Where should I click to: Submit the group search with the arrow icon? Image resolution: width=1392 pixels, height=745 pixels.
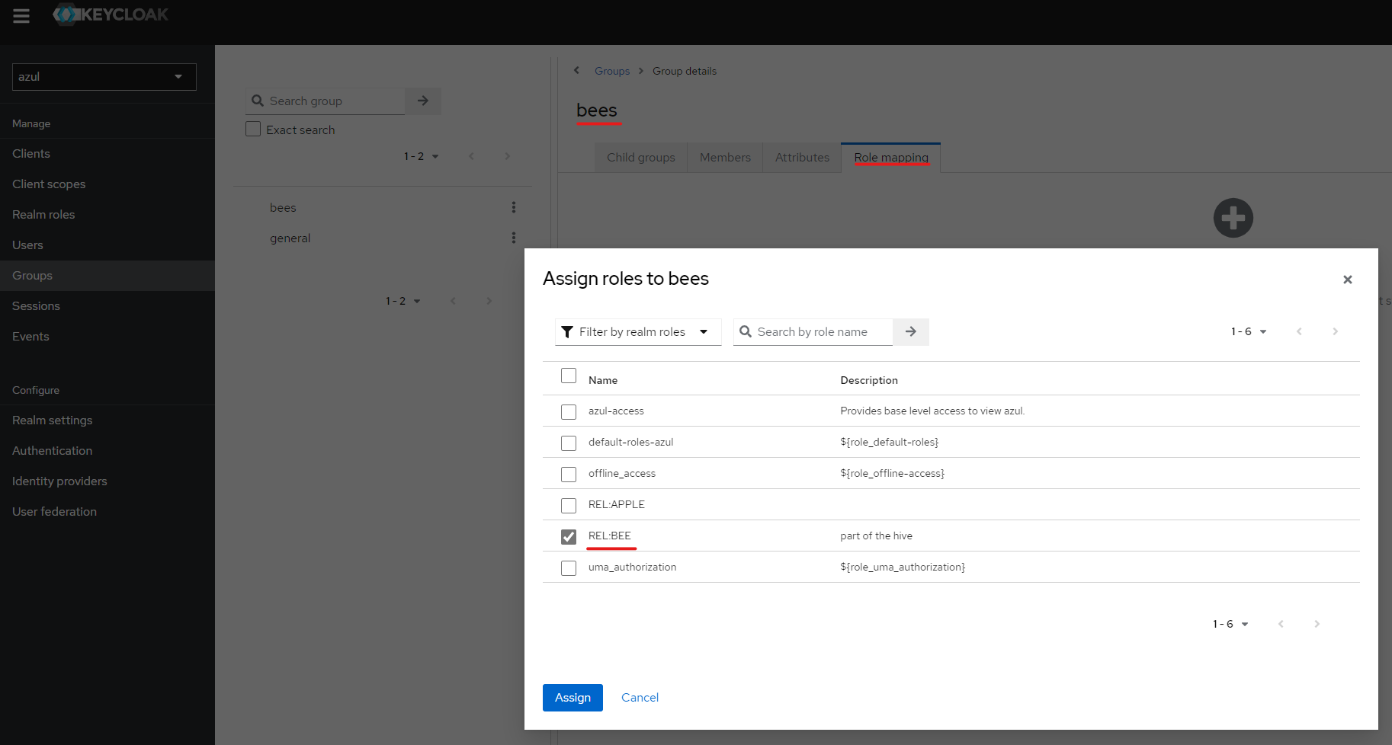423,101
